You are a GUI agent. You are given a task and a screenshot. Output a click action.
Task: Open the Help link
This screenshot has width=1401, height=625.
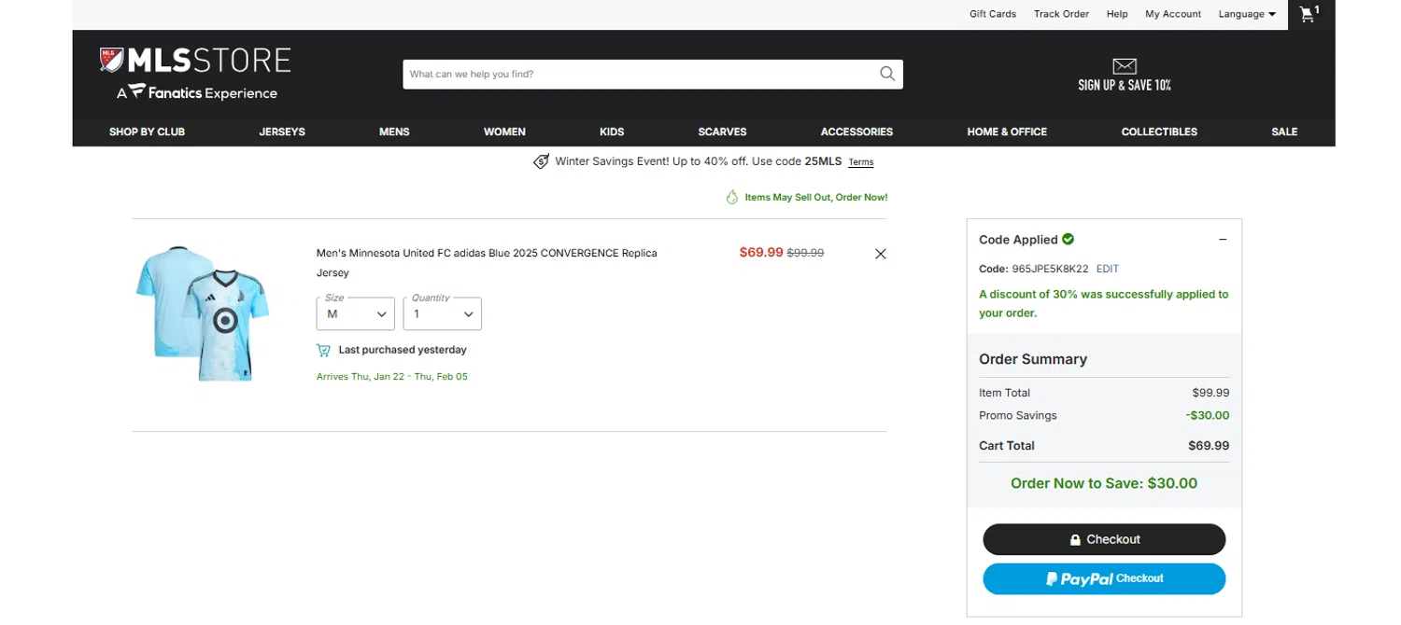[1117, 14]
